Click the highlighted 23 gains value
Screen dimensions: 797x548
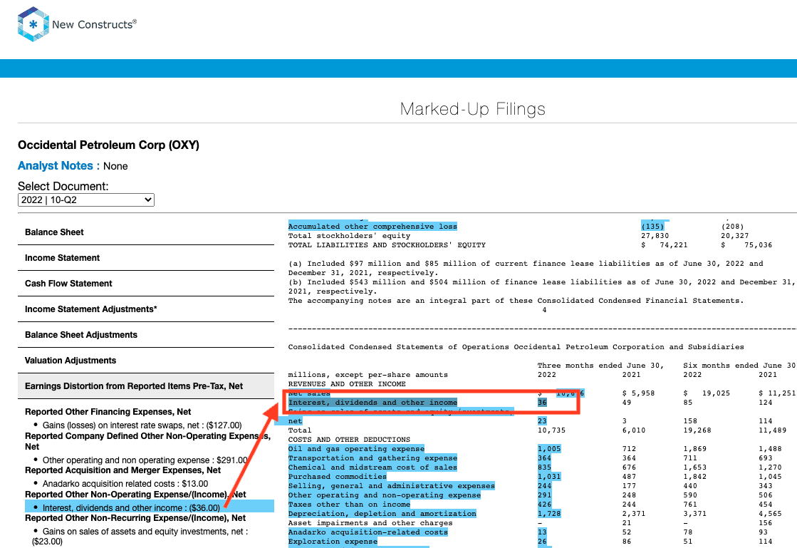tap(542, 421)
